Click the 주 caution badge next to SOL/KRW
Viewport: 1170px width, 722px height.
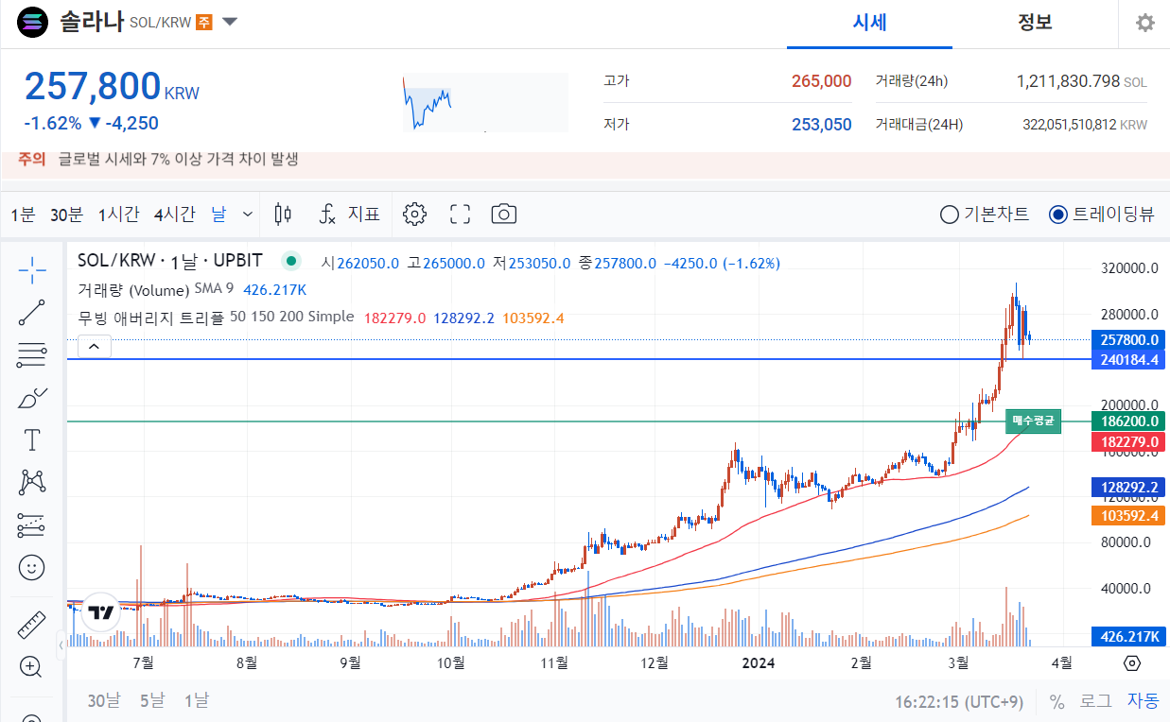[203, 23]
